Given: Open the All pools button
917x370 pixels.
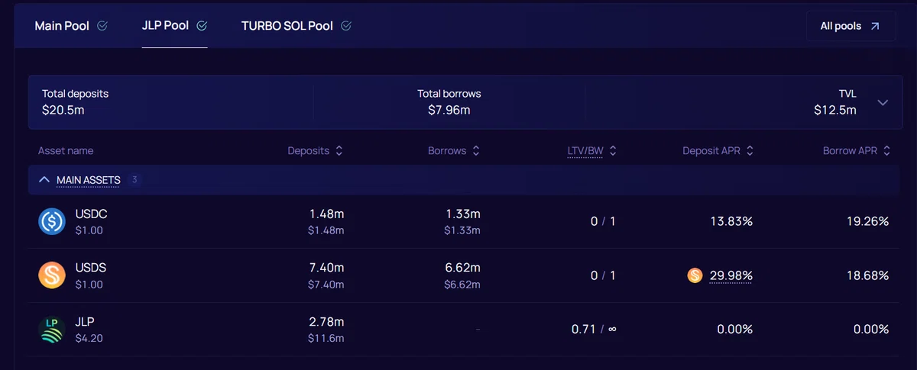Looking at the screenshot, I should pyautogui.click(x=851, y=26).
